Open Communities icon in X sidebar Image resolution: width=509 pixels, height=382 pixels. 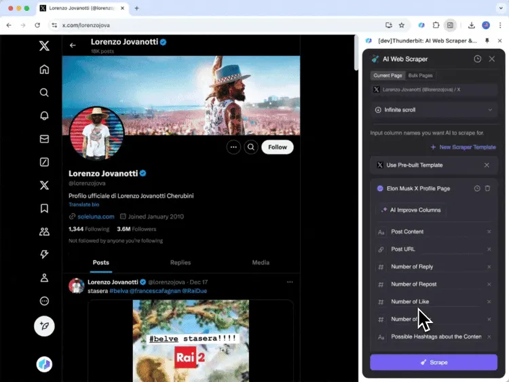44,231
